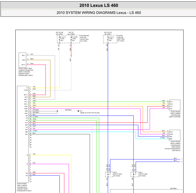Click the DRIVER SIDE J/B label

(121, 39)
